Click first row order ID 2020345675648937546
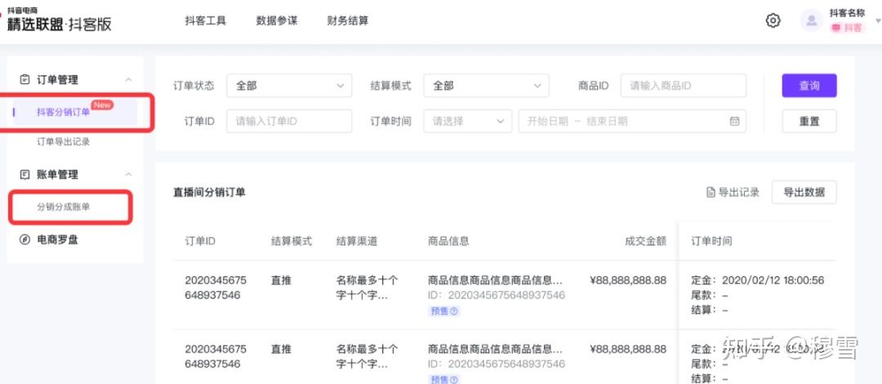 [x=216, y=288]
